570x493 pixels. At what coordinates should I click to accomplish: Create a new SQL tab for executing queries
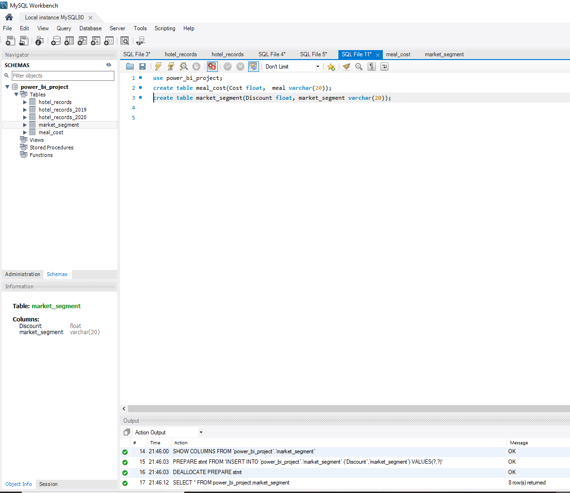pos(10,41)
